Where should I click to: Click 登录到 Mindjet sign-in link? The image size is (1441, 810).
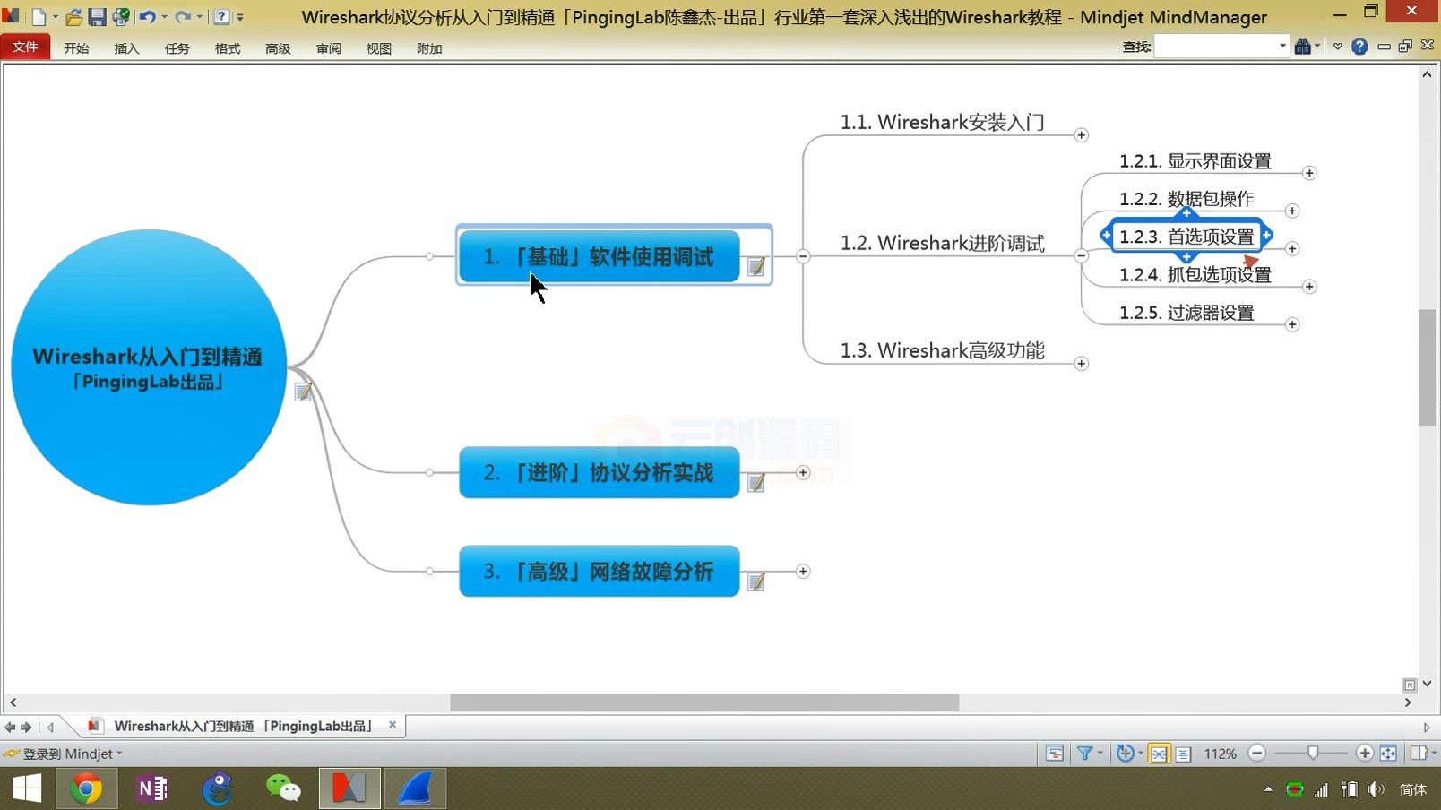pyautogui.click(x=67, y=754)
